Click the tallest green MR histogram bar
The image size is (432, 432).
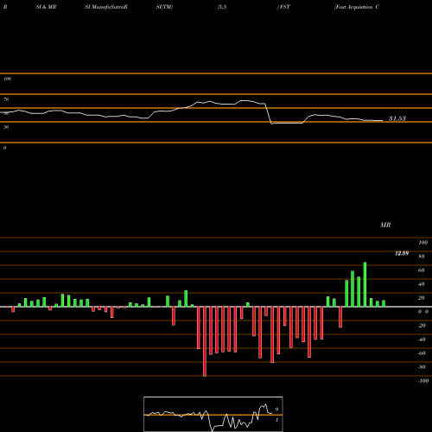pyautogui.click(x=365, y=284)
